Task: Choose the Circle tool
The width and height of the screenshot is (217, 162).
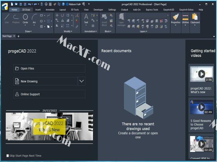Action: coord(25,18)
